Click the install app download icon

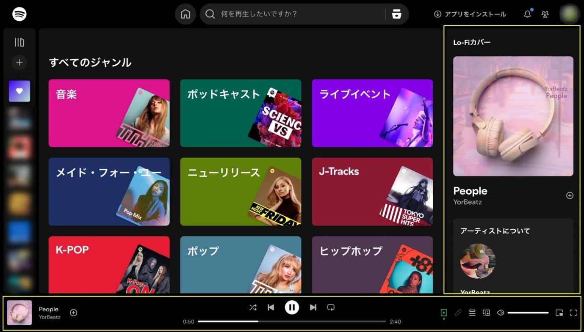pyautogui.click(x=437, y=14)
